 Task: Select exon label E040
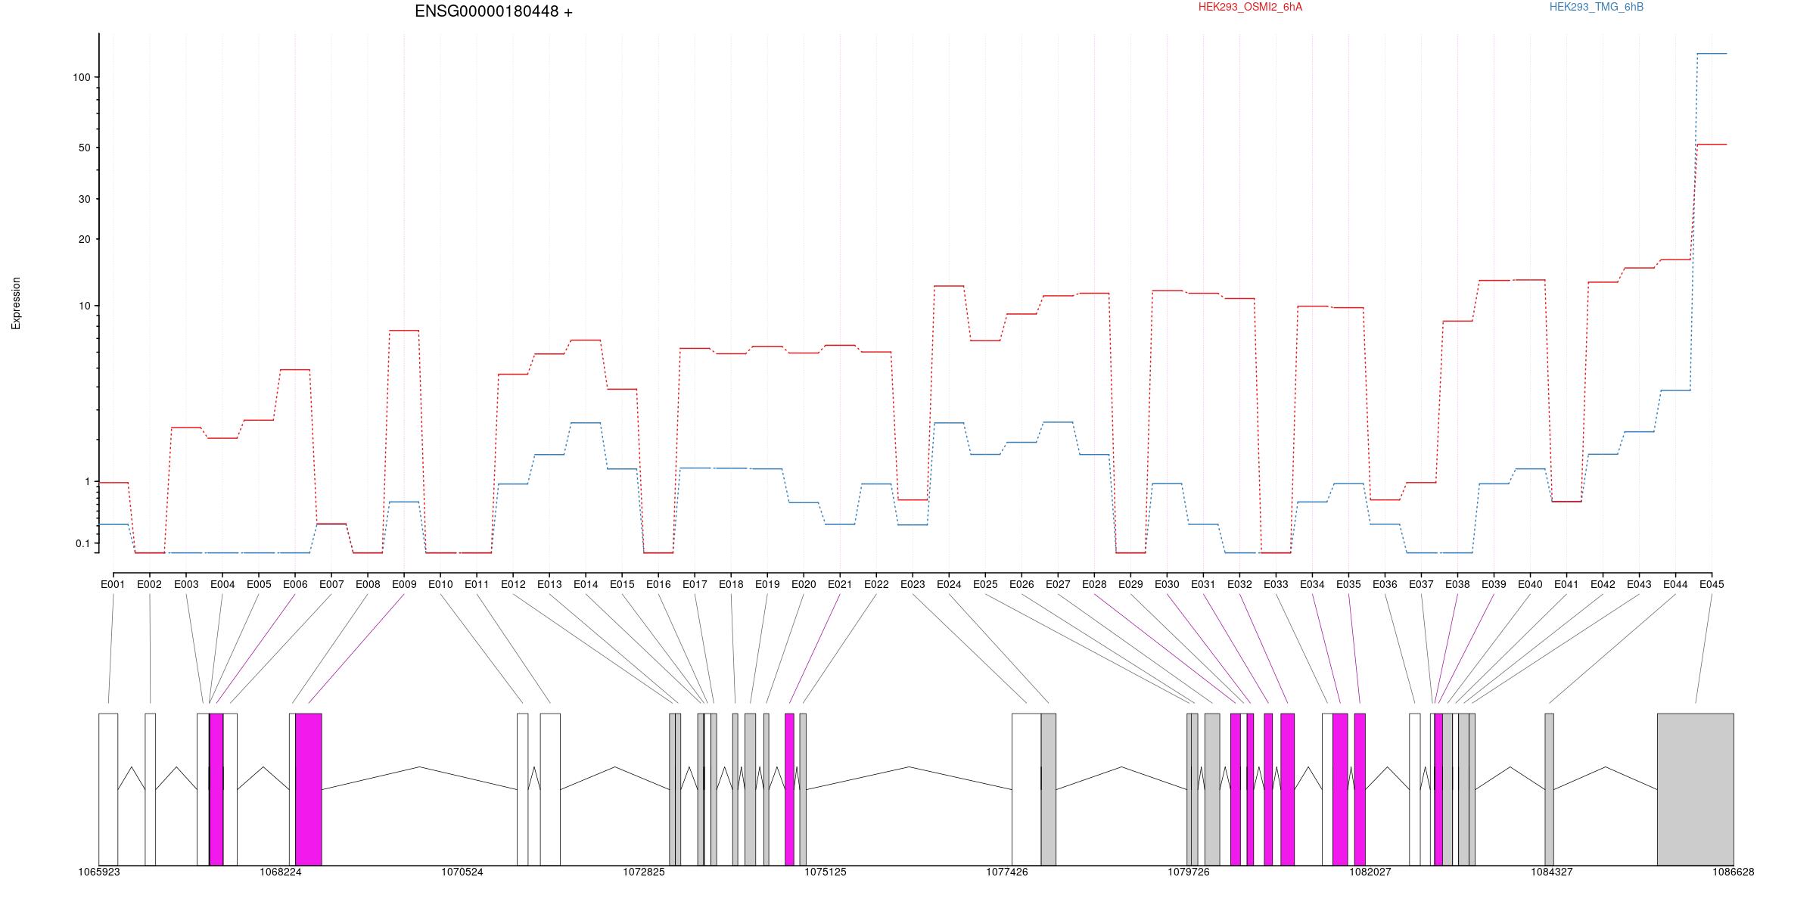tap(1530, 584)
